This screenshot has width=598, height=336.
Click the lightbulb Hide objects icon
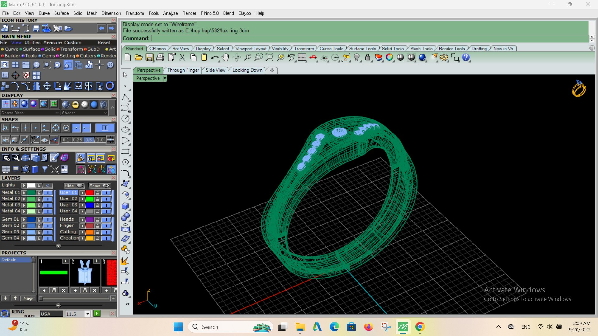pyautogui.click(x=357, y=58)
